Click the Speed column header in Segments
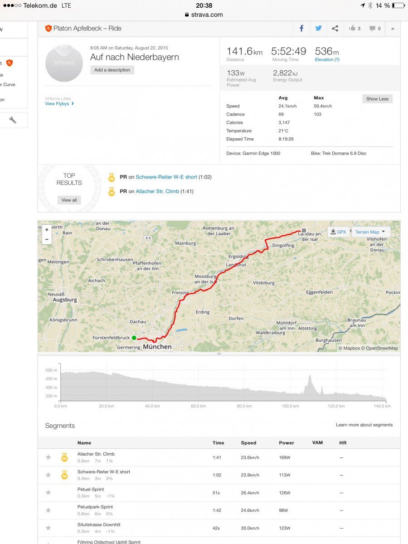The image size is (408, 544). (x=248, y=443)
